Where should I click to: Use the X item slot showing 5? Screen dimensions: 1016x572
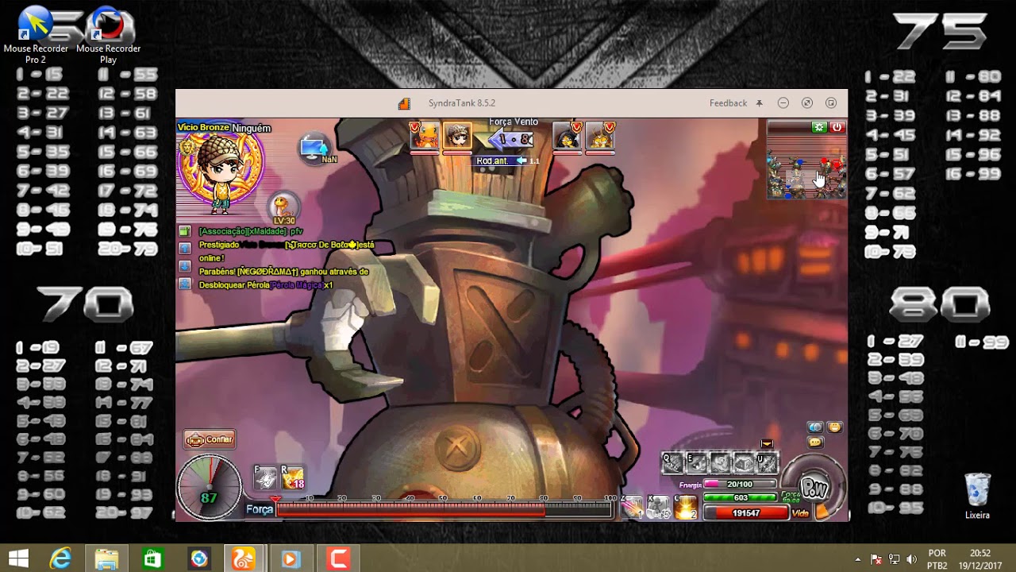point(658,507)
